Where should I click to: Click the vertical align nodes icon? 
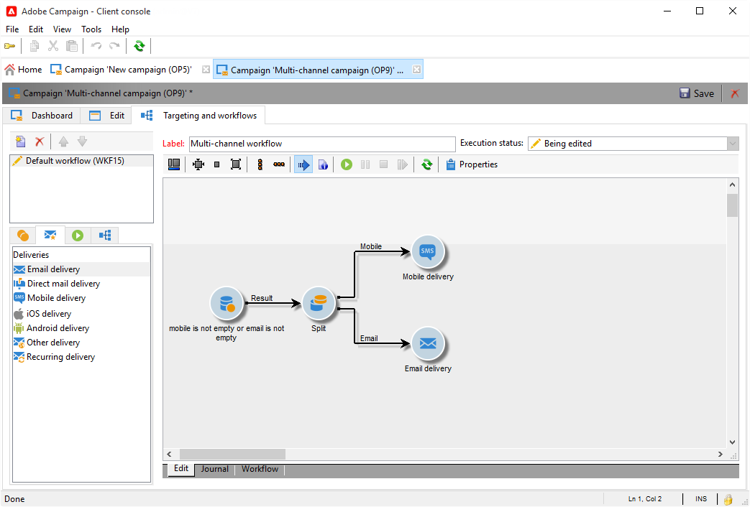(260, 165)
